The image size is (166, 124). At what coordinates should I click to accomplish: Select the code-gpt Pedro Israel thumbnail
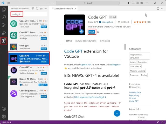pyautogui.click(x=14, y=47)
